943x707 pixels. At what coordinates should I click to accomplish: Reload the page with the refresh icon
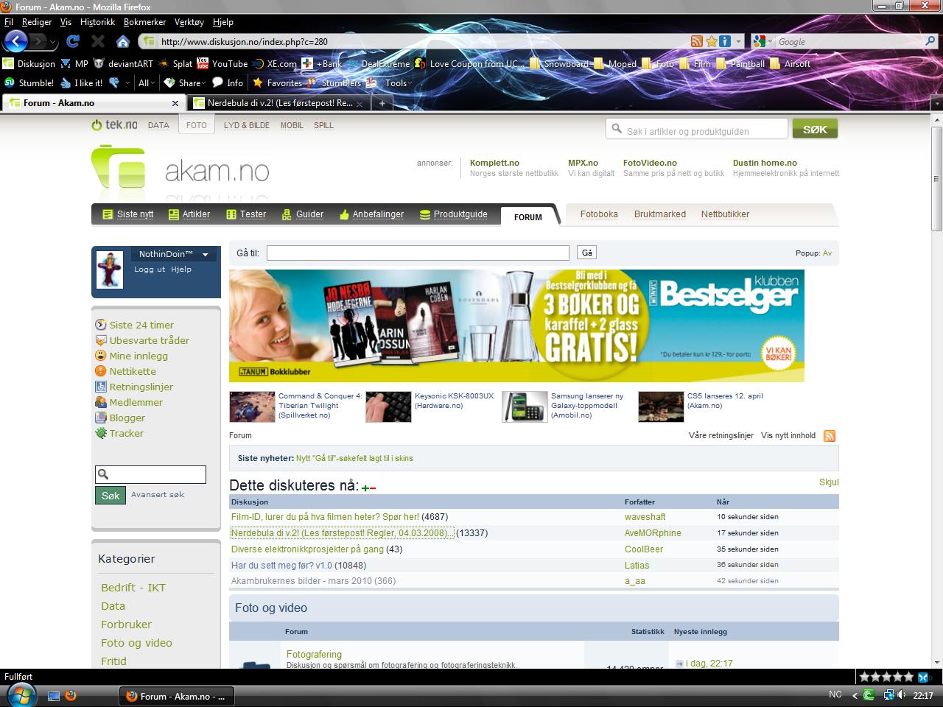pyautogui.click(x=72, y=41)
